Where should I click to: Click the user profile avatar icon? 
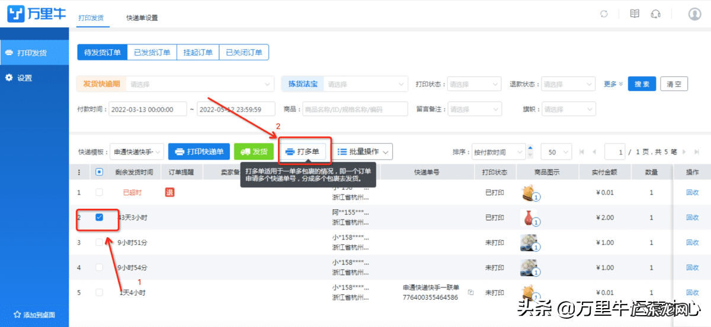pos(694,14)
